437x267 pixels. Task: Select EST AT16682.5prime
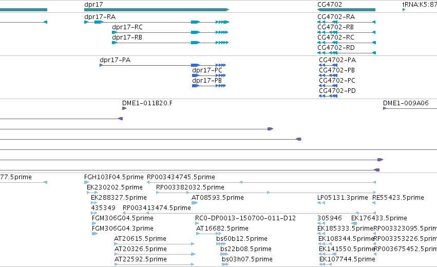pyautogui.click(x=209, y=234)
